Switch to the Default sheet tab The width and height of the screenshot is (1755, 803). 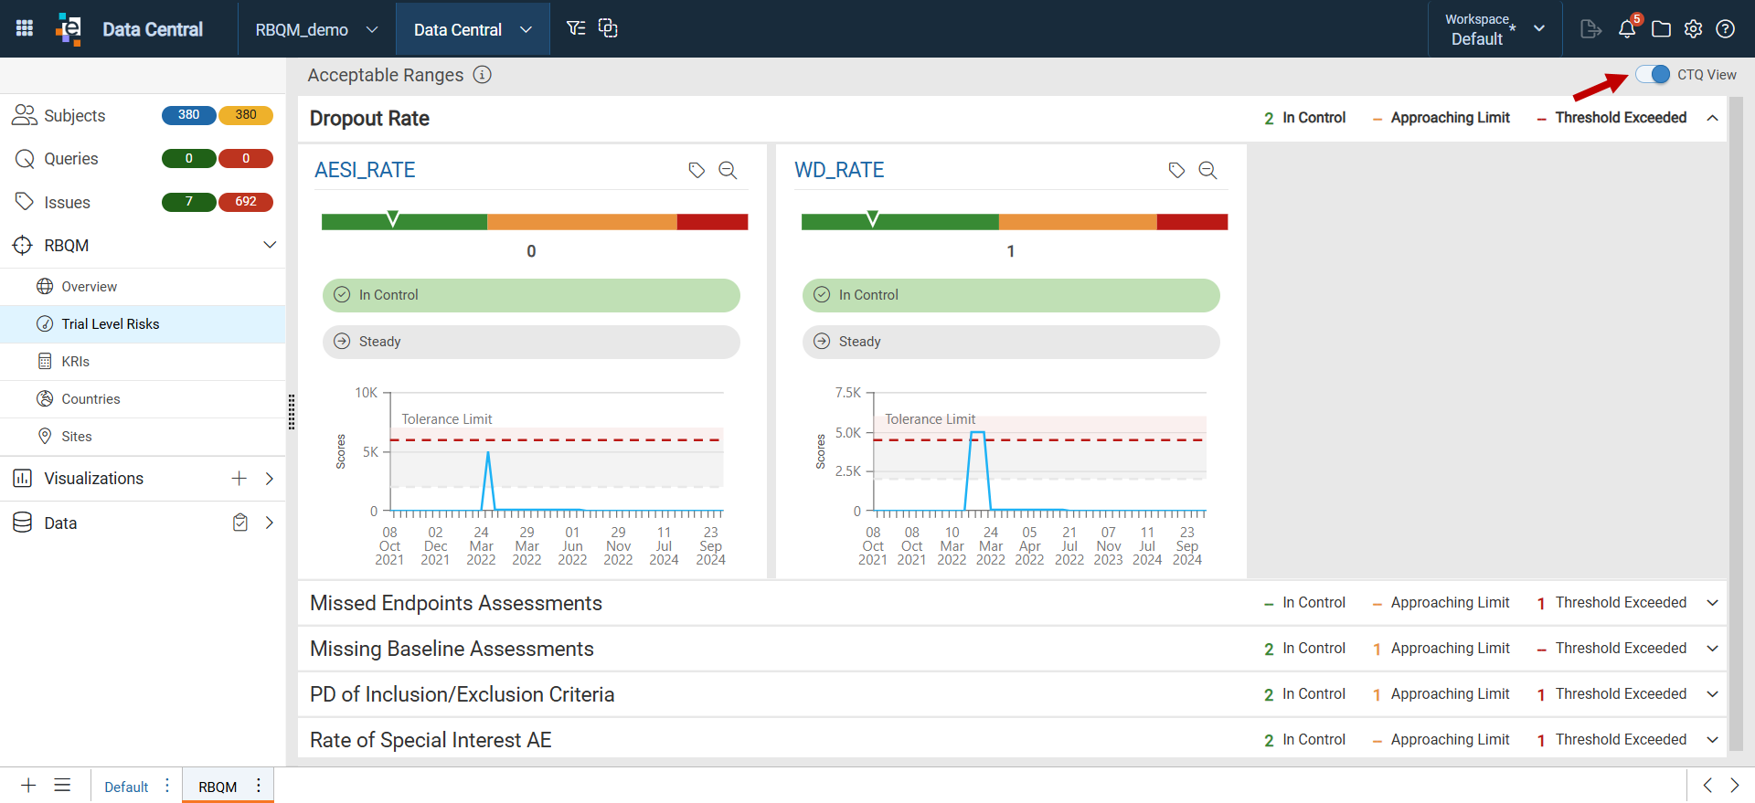126,787
